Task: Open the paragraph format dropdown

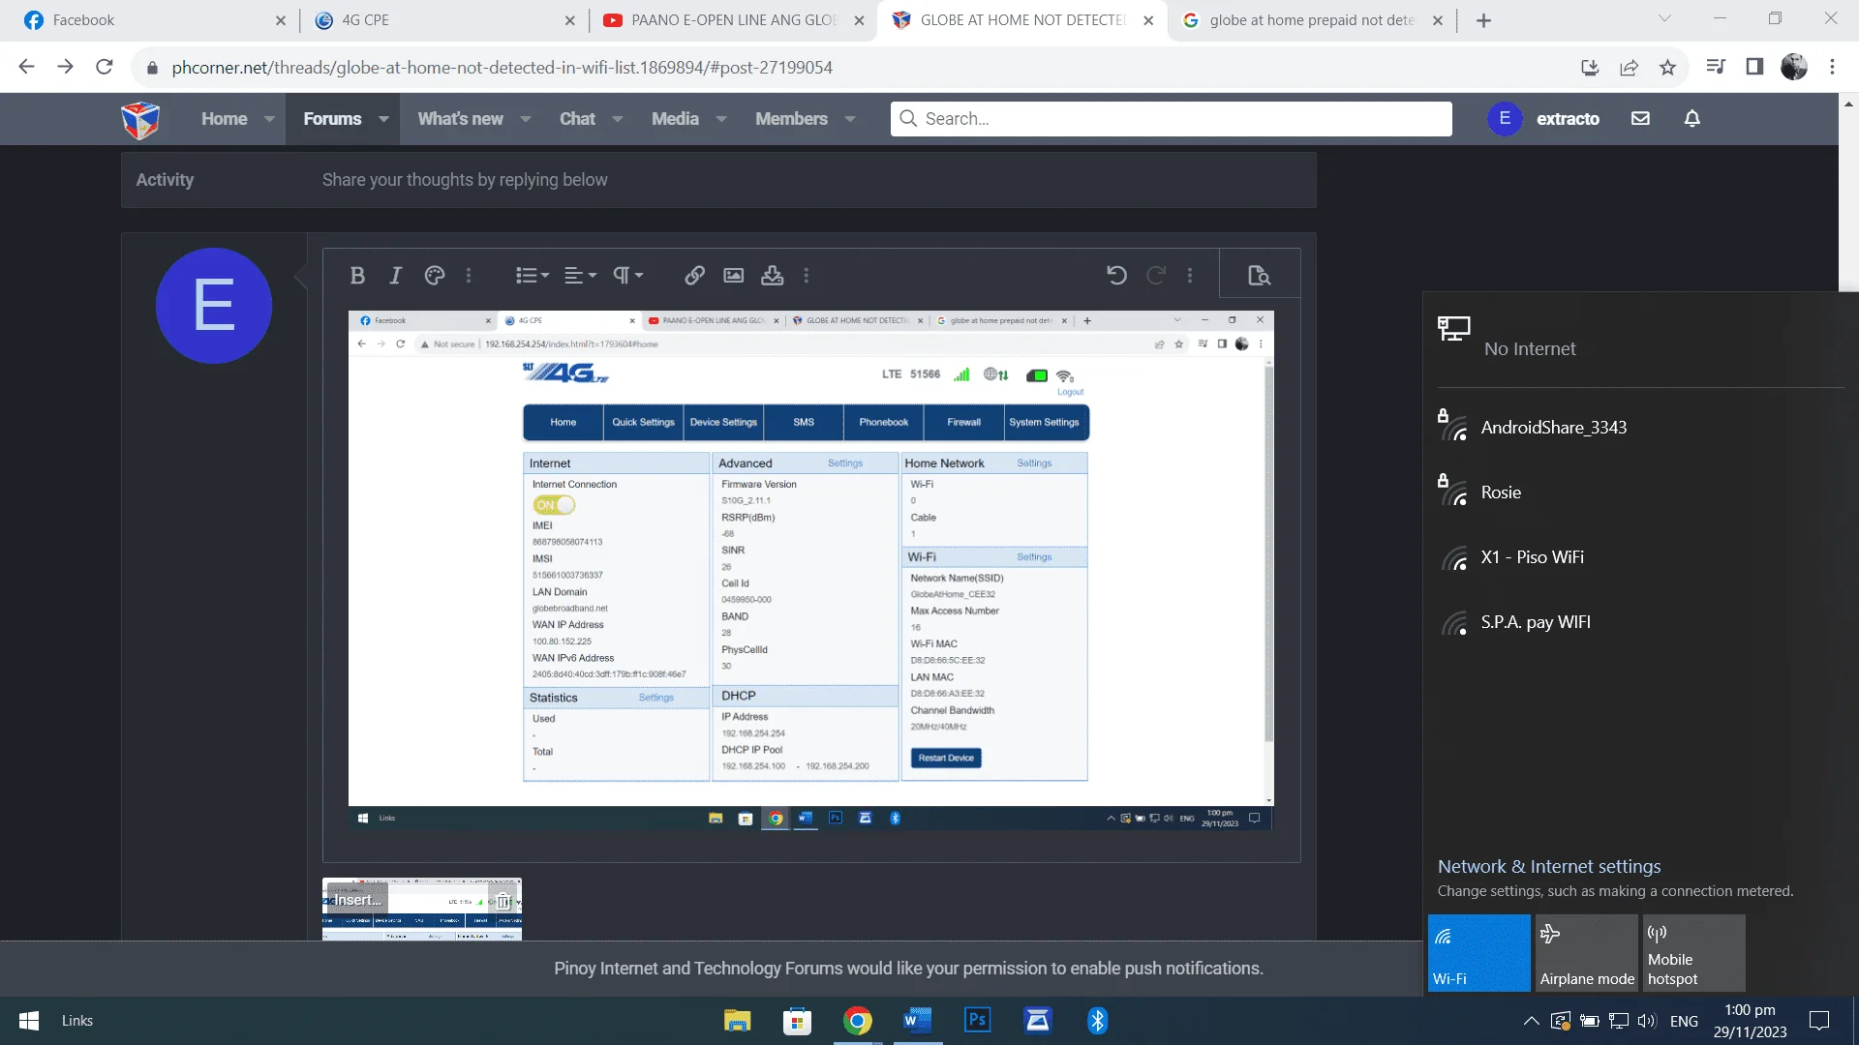Action: (x=627, y=276)
